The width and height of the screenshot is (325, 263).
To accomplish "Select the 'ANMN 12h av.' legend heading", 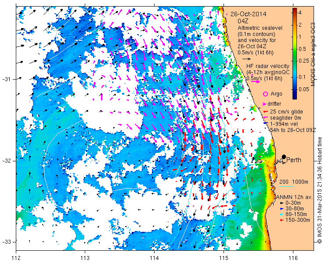I will (x=294, y=197).
